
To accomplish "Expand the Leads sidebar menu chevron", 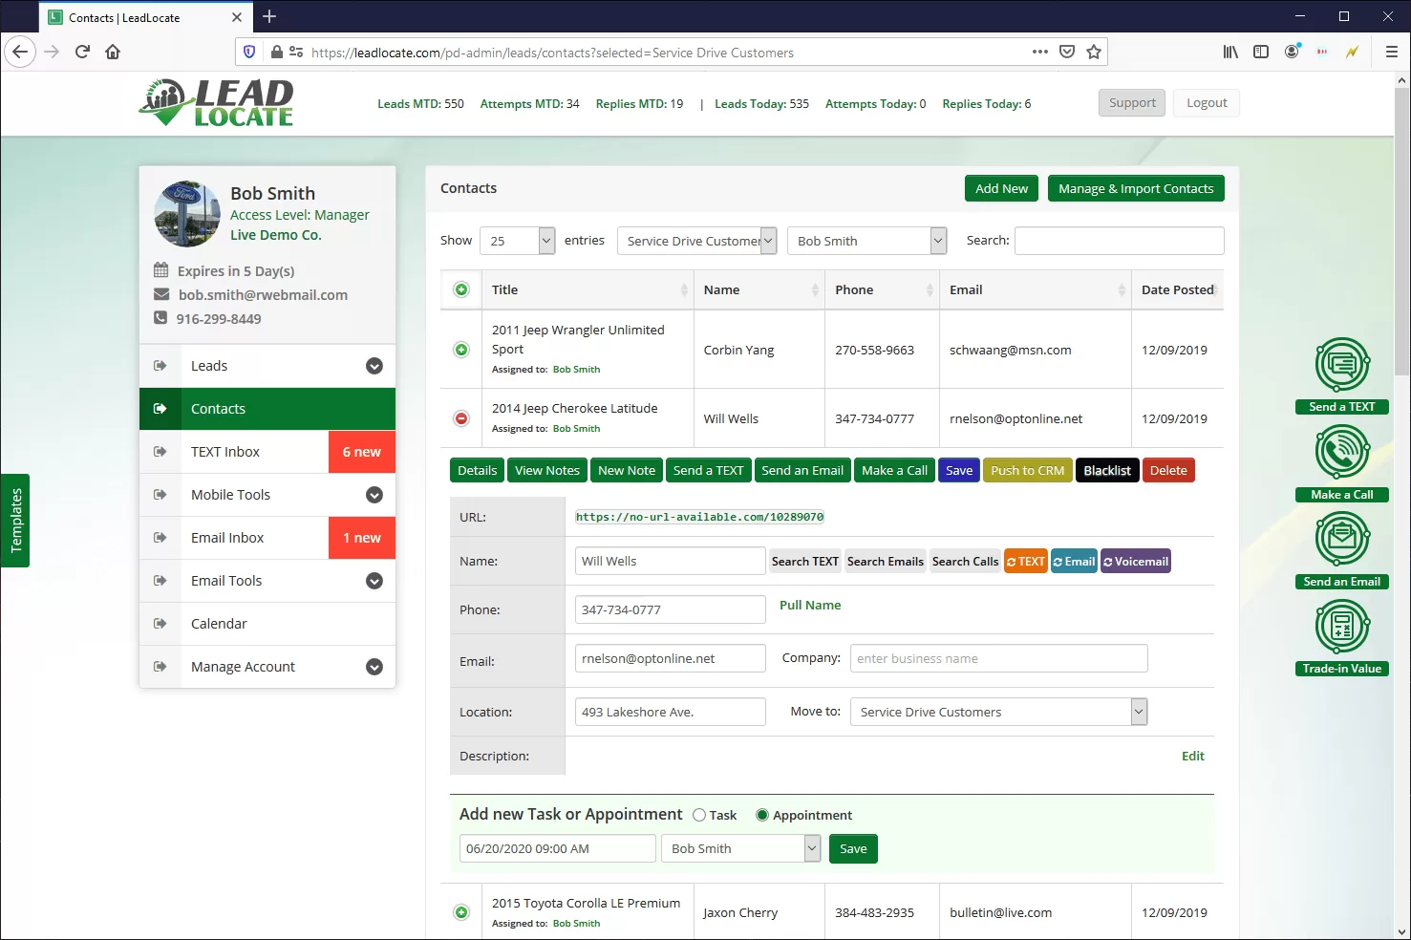I will pos(374,366).
